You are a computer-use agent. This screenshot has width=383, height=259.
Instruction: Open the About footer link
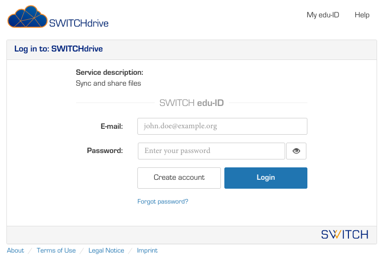(x=15, y=251)
